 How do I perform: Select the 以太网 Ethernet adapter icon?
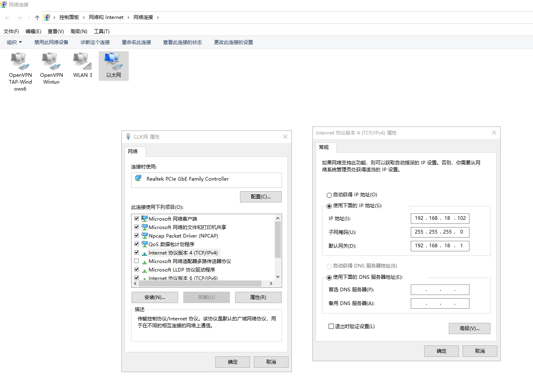click(x=113, y=61)
